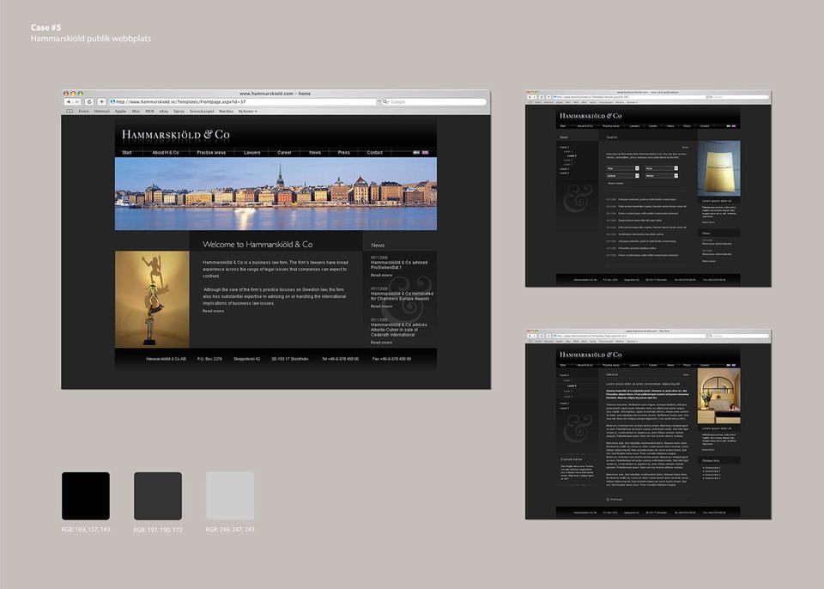The height and width of the screenshot is (589, 824).
Task: Reload the page in the home browser window
Action: point(89,101)
